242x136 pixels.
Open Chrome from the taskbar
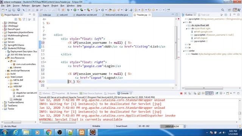[49, 132]
